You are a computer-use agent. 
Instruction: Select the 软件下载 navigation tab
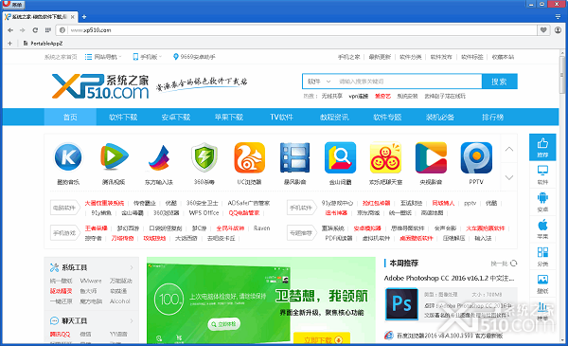pyautogui.click(x=123, y=118)
